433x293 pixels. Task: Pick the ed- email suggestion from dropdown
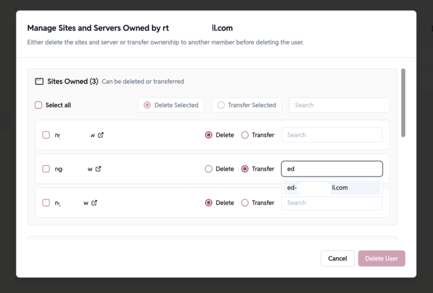point(331,188)
